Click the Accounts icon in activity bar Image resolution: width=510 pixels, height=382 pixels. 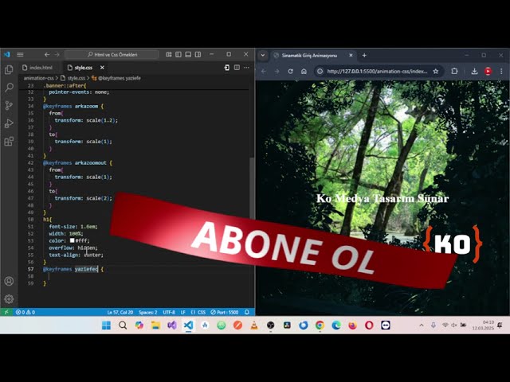[9, 281]
